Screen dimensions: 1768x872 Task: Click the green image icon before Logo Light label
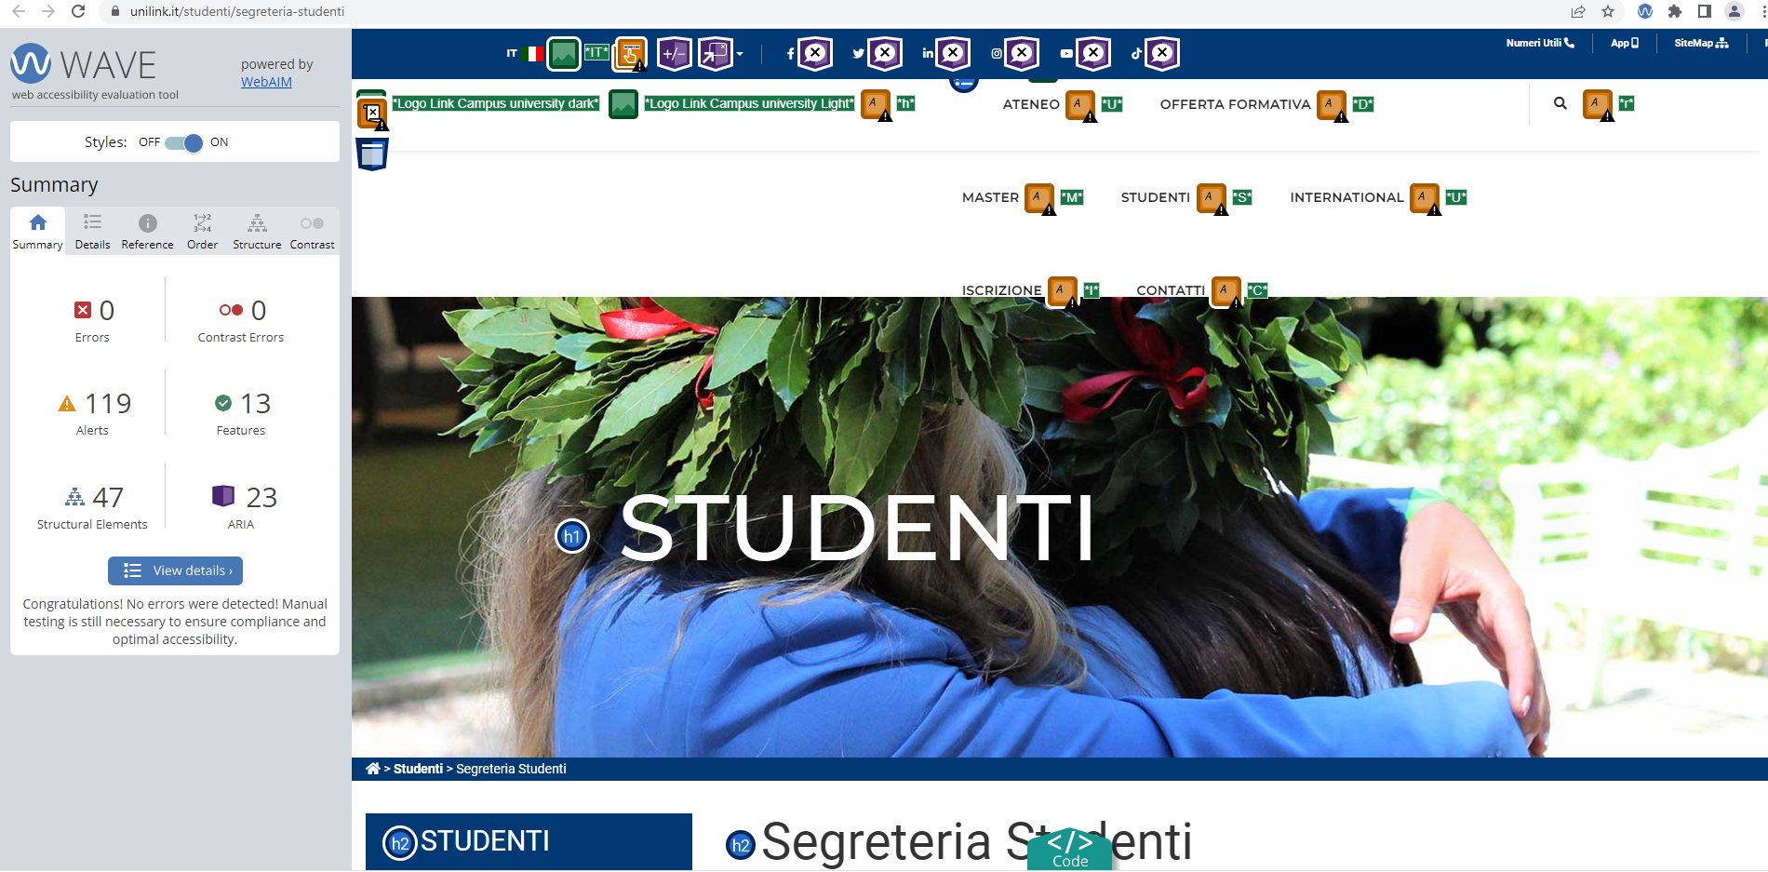click(623, 104)
